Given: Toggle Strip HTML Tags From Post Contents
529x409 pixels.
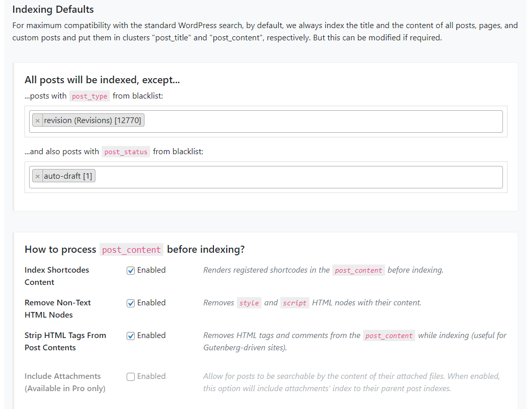Looking at the screenshot, I should tap(131, 336).
